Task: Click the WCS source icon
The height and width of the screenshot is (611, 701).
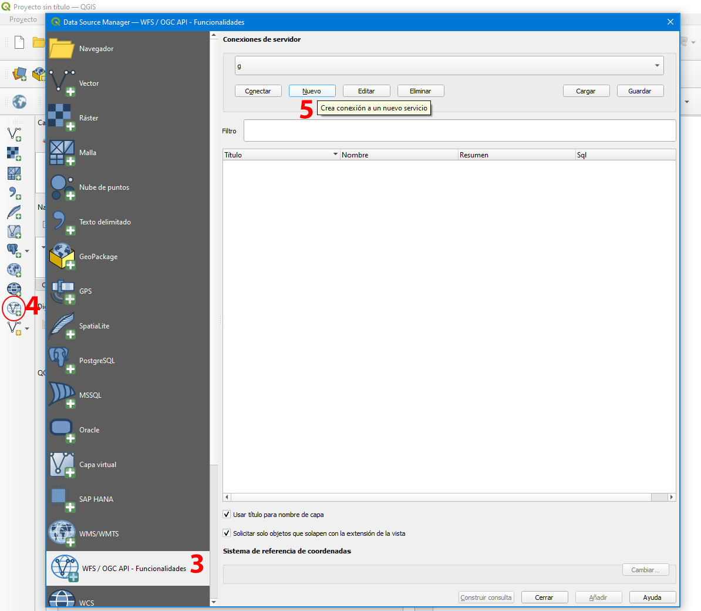Action: click(x=62, y=599)
